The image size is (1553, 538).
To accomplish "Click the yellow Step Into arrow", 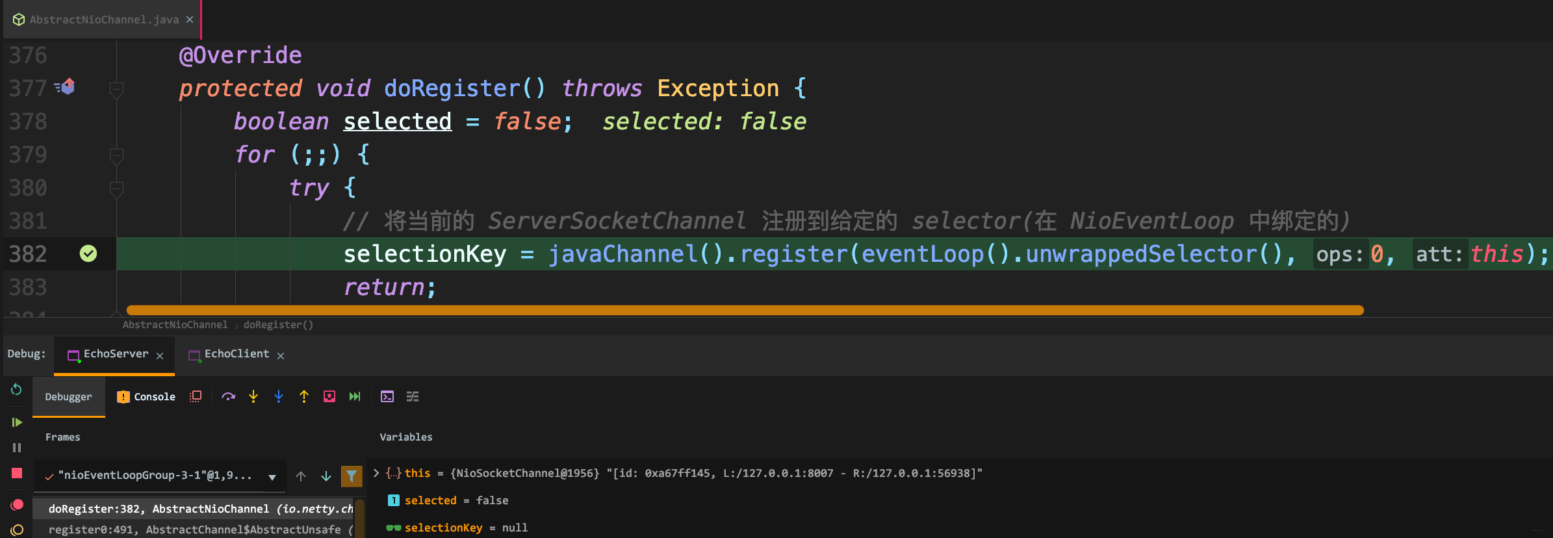I will [x=253, y=396].
